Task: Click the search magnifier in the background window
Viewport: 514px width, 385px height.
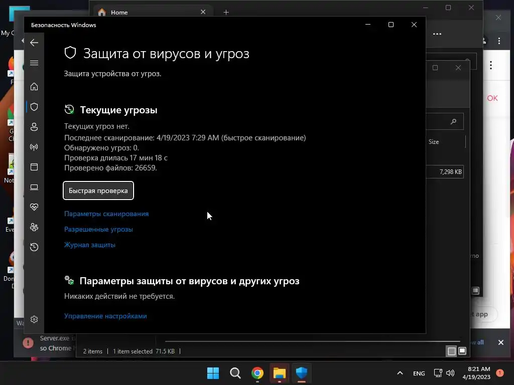Action: (453, 121)
